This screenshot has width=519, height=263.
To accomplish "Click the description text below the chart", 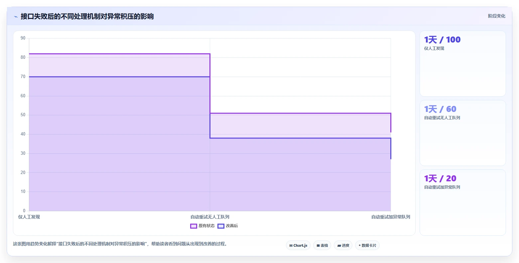I will [x=120, y=244].
